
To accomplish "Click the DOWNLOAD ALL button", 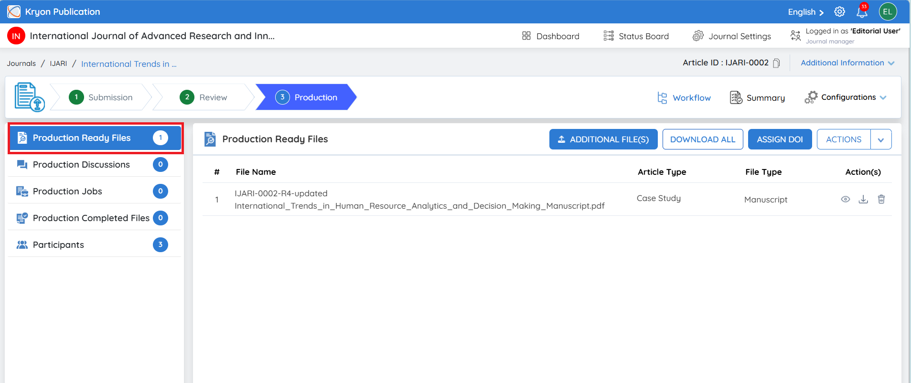I will 702,139.
